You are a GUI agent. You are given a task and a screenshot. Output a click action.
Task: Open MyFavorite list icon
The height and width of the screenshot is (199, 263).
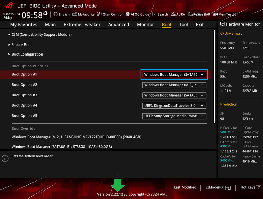pos(75,14)
